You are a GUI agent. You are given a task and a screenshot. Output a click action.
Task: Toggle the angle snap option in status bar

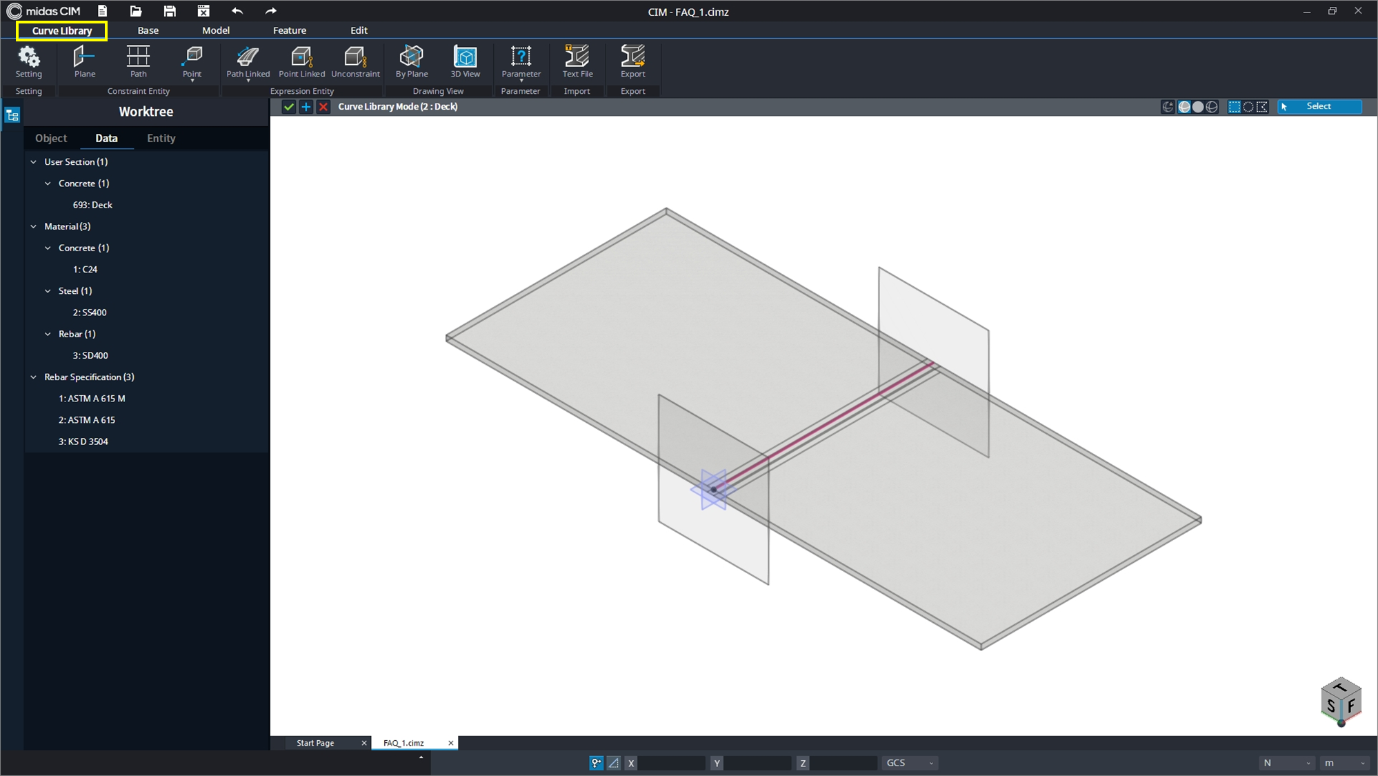[x=614, y=763]
